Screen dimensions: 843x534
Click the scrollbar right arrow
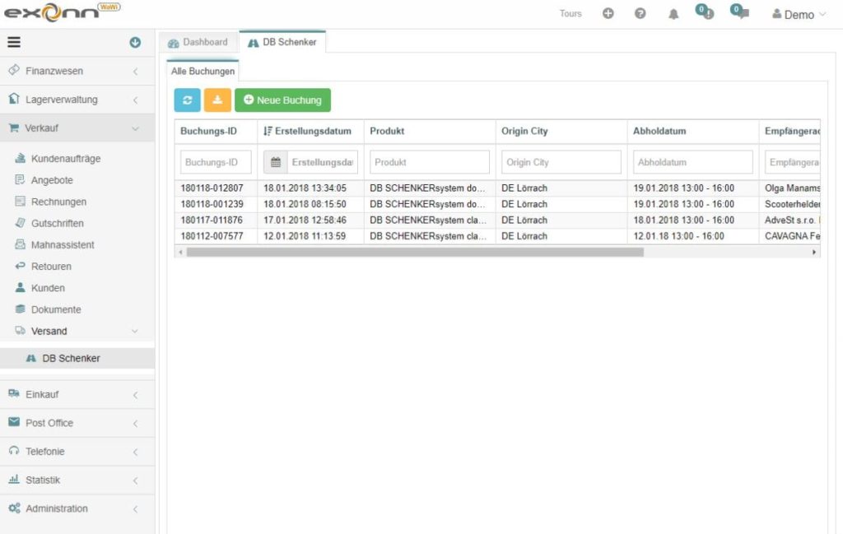click(814, 252)
